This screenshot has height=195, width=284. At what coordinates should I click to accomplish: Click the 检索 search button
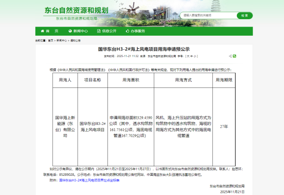(x=245, y=16)
